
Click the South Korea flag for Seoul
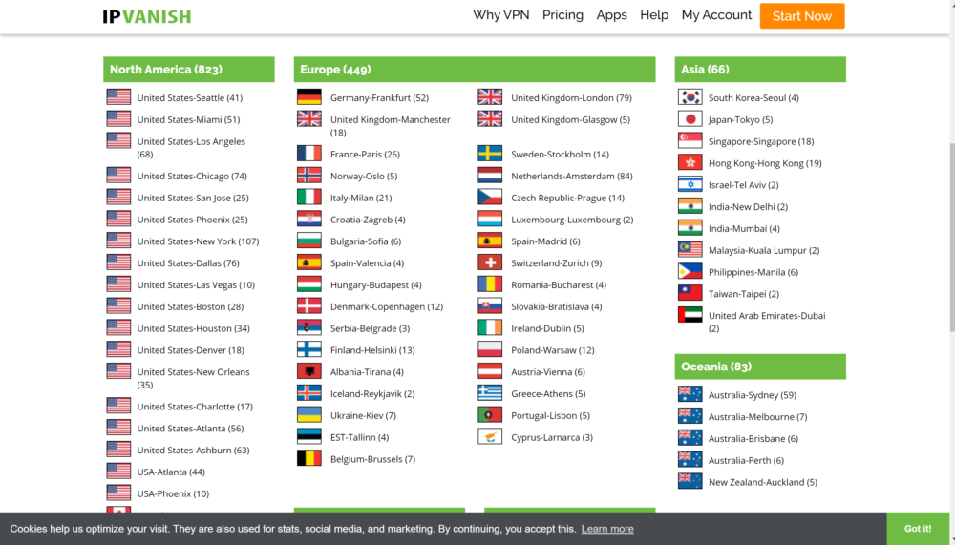[x=690, y=96]
